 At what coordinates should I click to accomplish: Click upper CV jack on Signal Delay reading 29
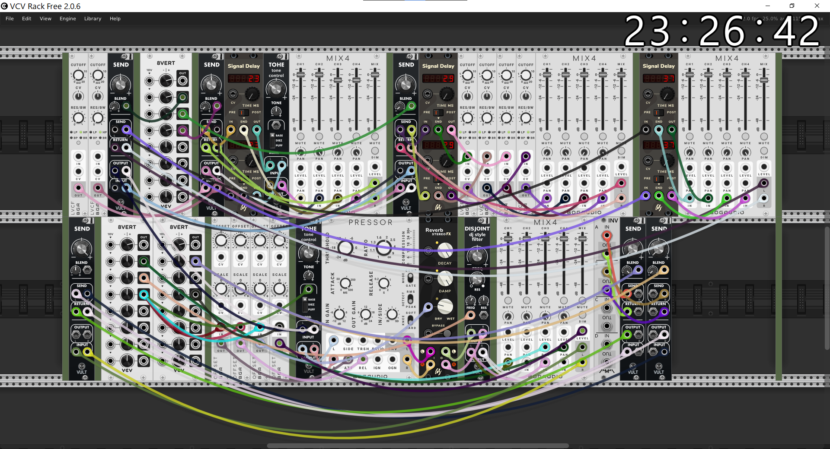tap(428, 94)
